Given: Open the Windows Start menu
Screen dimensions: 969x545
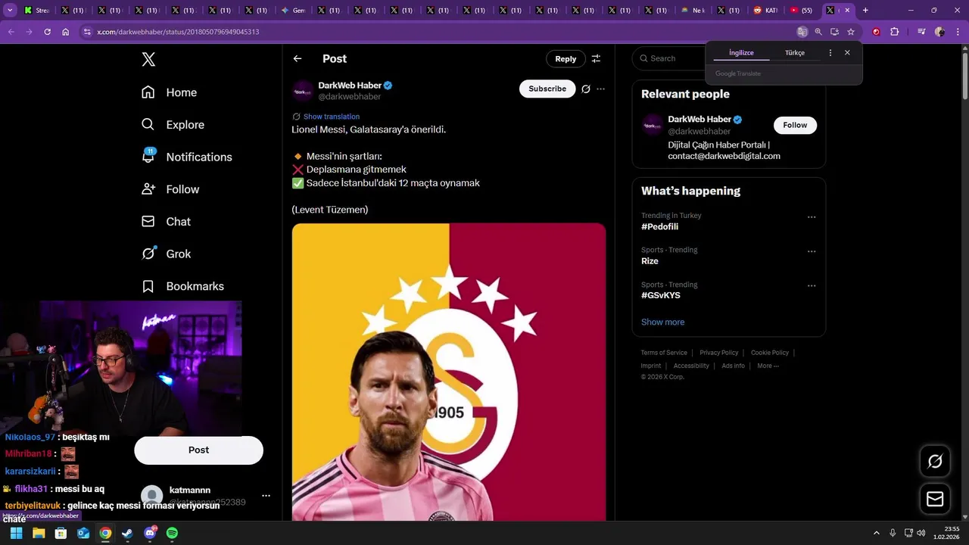Looking at the screenshot, I should 16,533.
